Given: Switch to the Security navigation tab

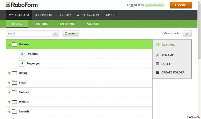Looking at the screenshot, I should click(x=65, y=15).
